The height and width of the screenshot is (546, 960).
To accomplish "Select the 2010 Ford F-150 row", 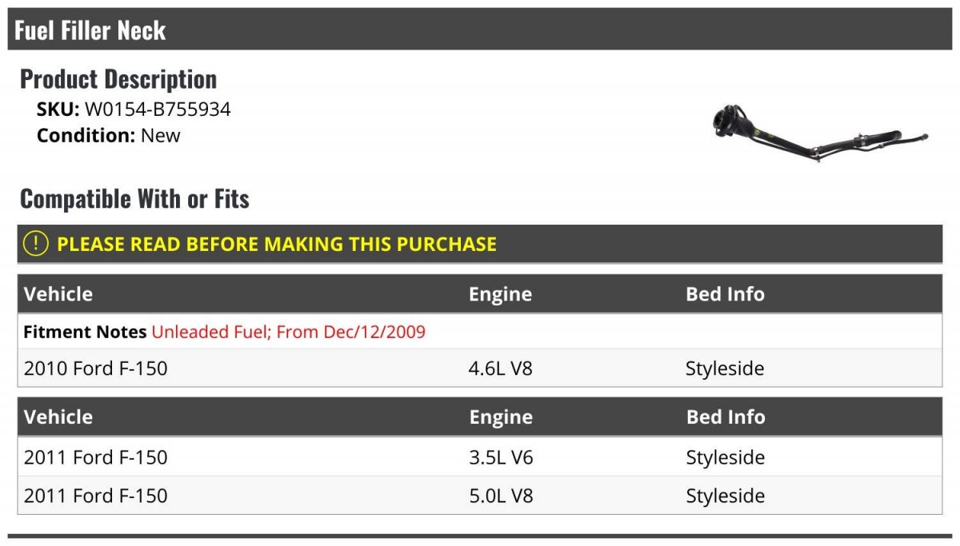I will pos(480,369).
